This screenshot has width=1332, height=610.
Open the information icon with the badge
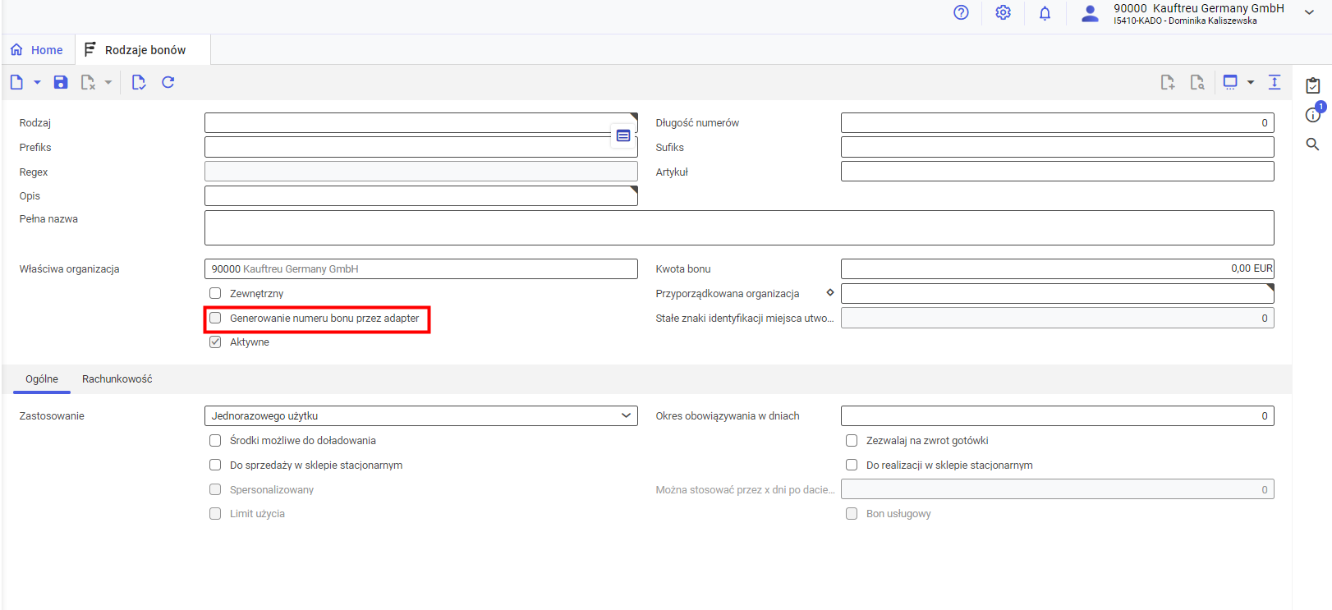coord(1313,114)
